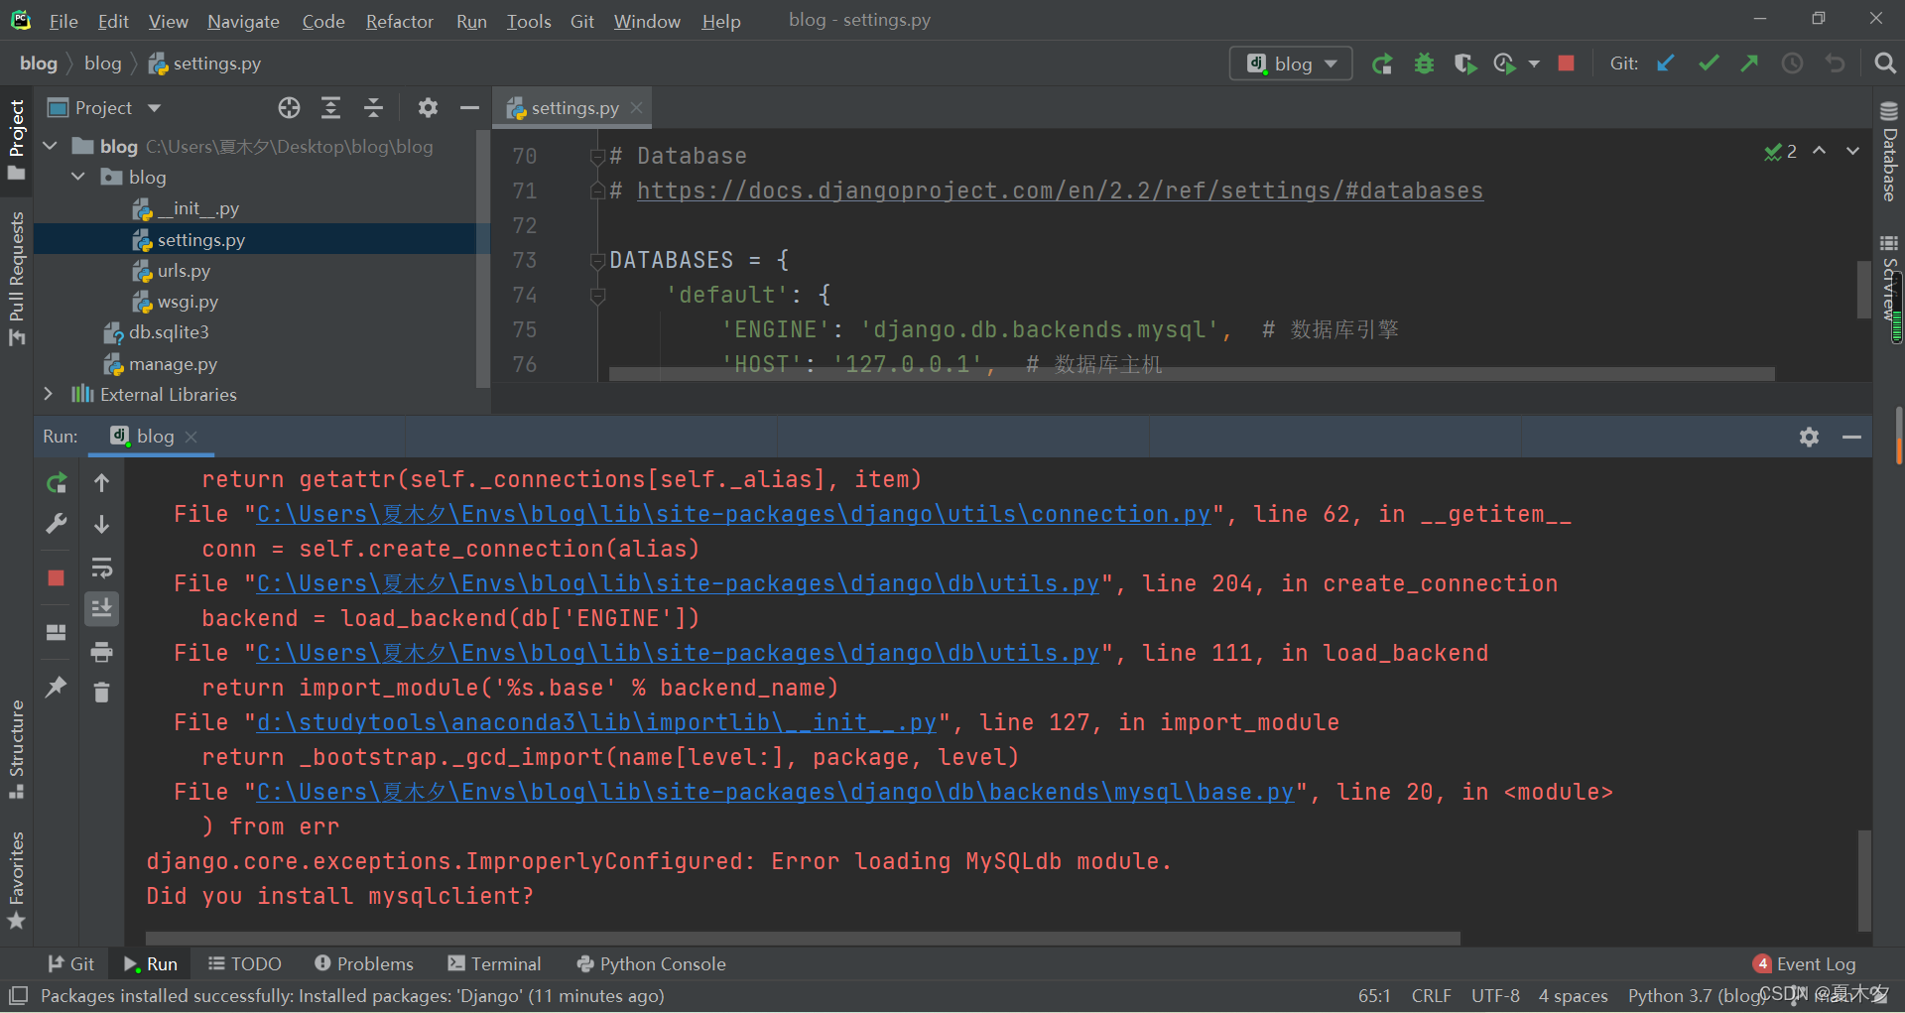The image size is (1905, 1013).
Task: Collapse all in Project panel
Action: pyautogui.click(x=373, y=108)
